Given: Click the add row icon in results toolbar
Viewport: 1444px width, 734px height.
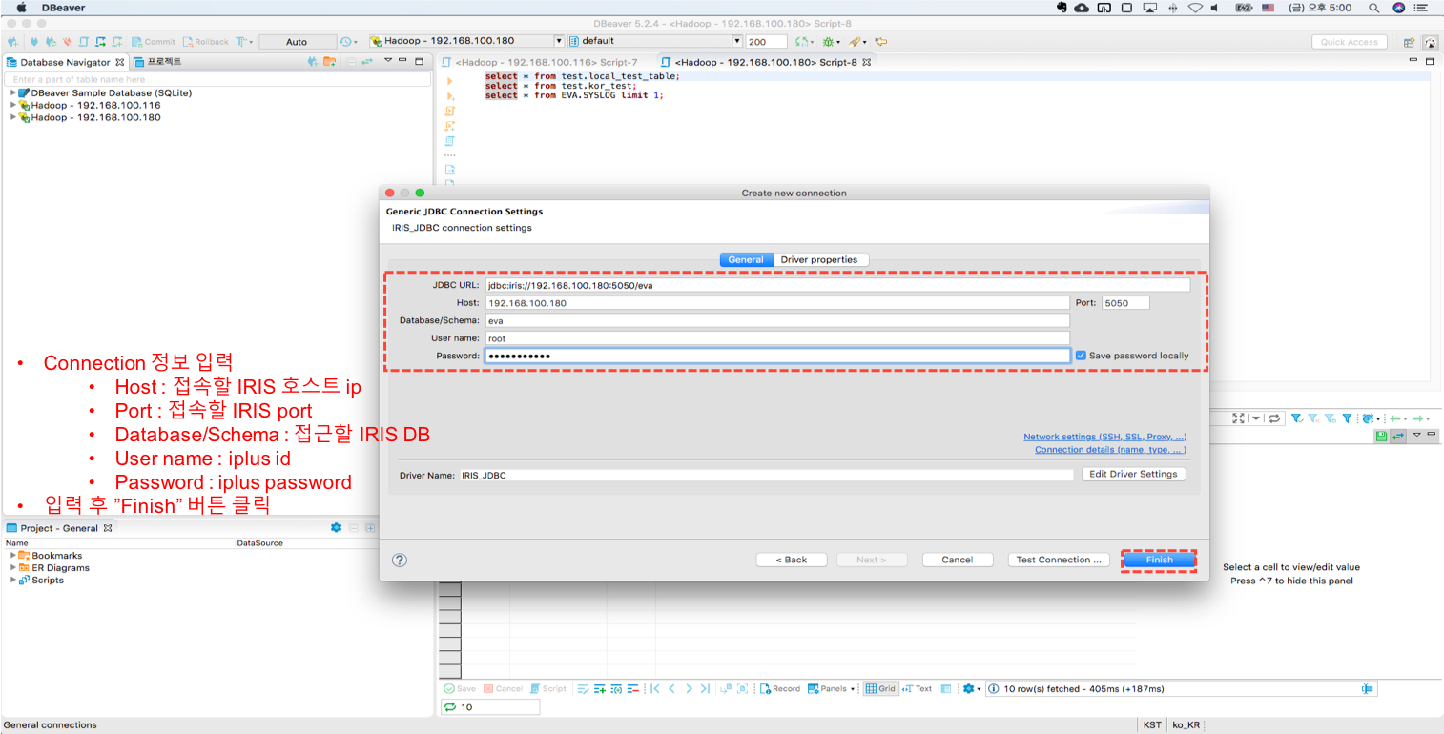Looking at the screenshot, I should [600, 688].
